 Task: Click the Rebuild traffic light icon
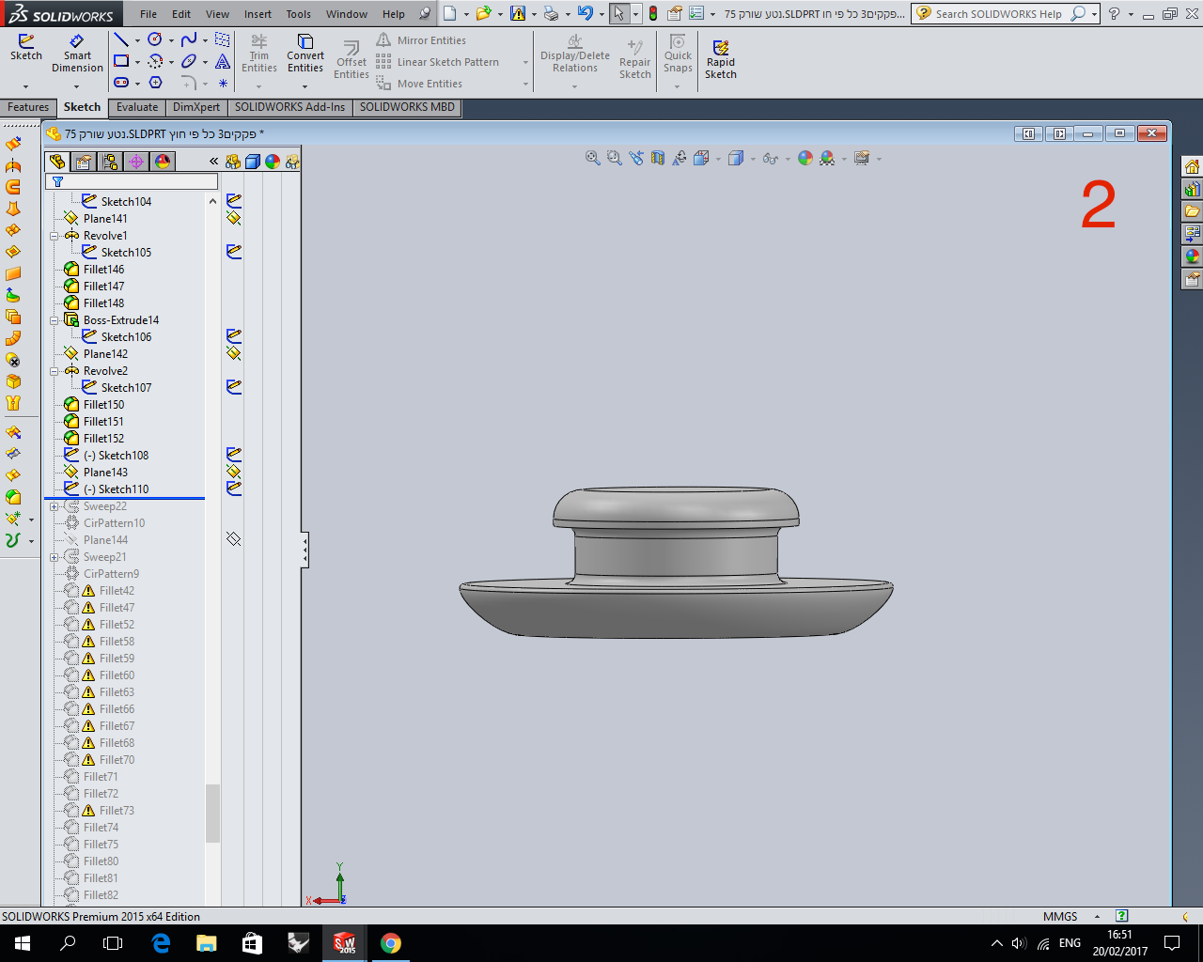pyautogui.click(x=653, y=13)
